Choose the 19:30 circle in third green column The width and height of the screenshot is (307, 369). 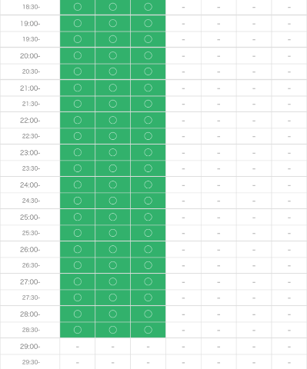pos(148,39)
